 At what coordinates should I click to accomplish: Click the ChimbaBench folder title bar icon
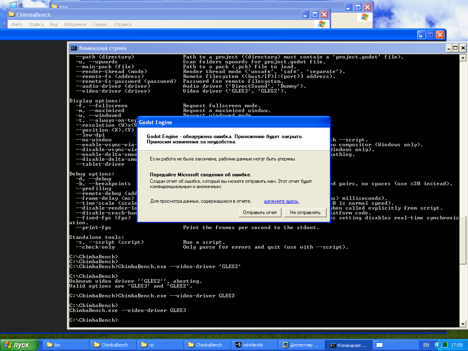pos(12,14)
